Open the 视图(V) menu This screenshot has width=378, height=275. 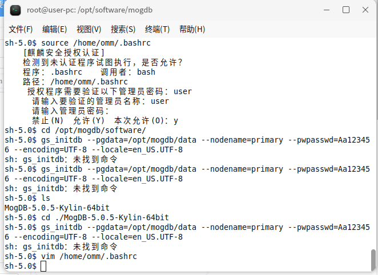[89, 29]
